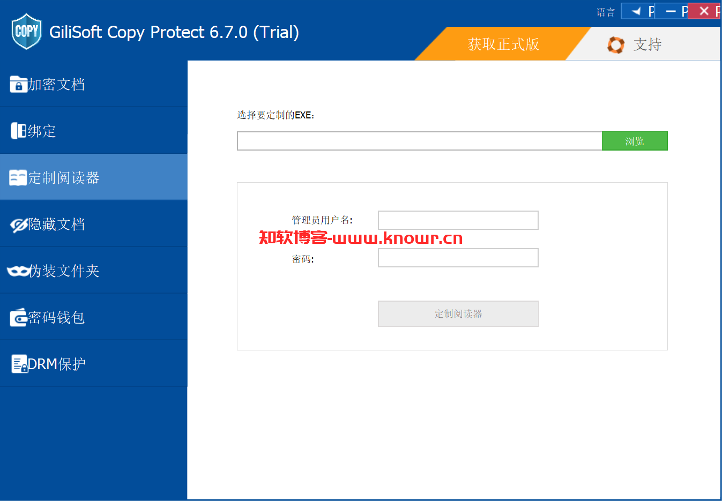Image resolution: width=722 pixels, height=501 pixels.
Task: Focus the EXE path input field
Action: tap(420, 141)
